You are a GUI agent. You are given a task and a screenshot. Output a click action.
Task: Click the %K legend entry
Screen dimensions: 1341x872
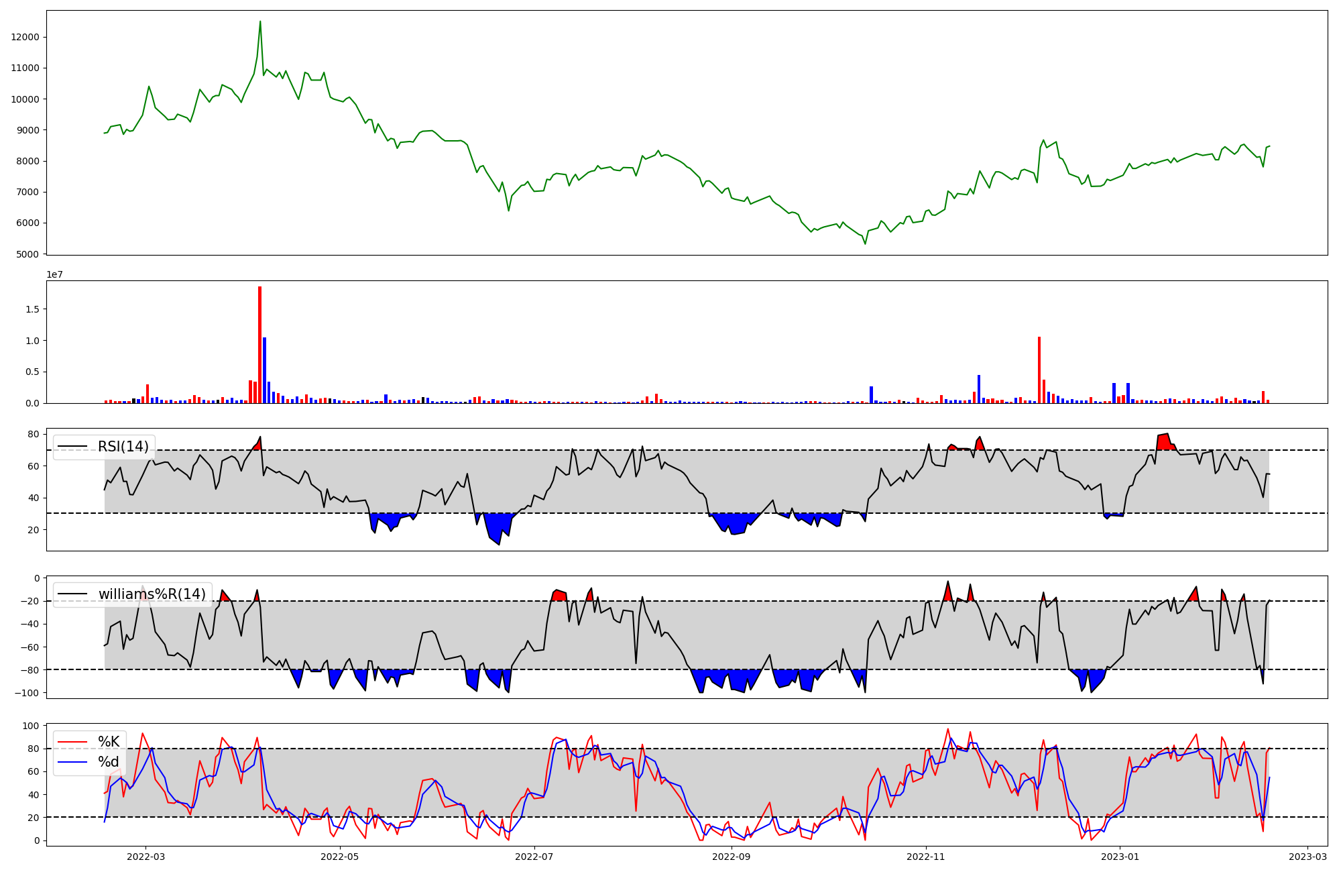click(x=109, y=742)
